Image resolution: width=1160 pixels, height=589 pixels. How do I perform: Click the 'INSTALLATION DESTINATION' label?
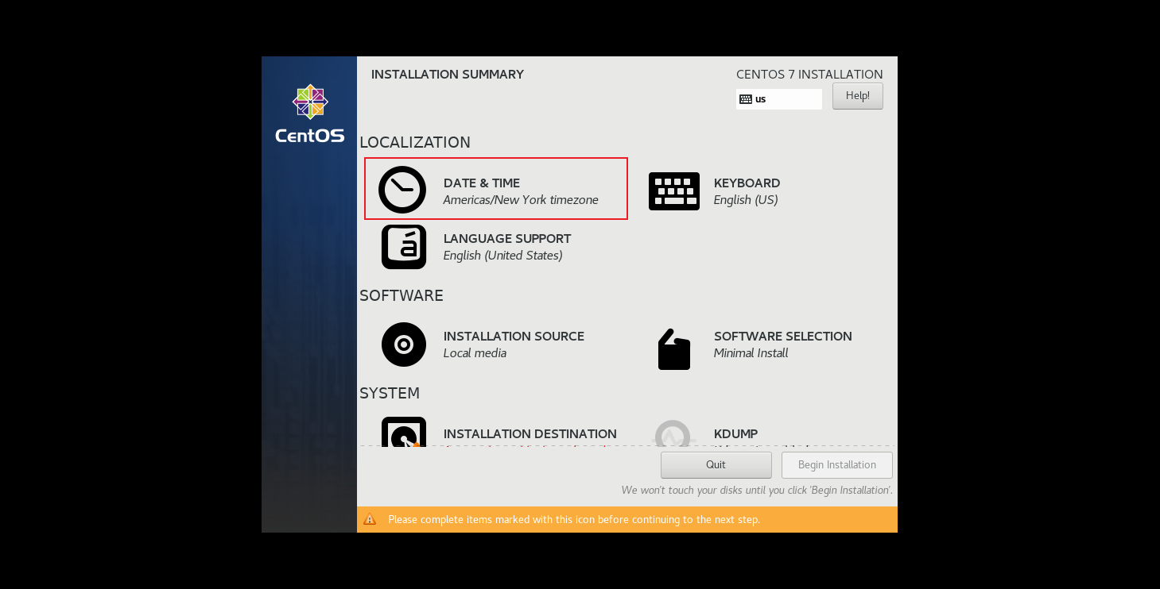coord(530,434)
